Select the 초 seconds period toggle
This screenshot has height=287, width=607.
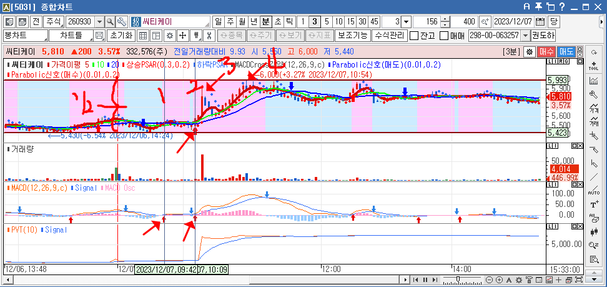pos(277,21)
